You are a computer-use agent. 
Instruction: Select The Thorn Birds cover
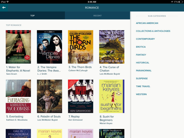81,47
